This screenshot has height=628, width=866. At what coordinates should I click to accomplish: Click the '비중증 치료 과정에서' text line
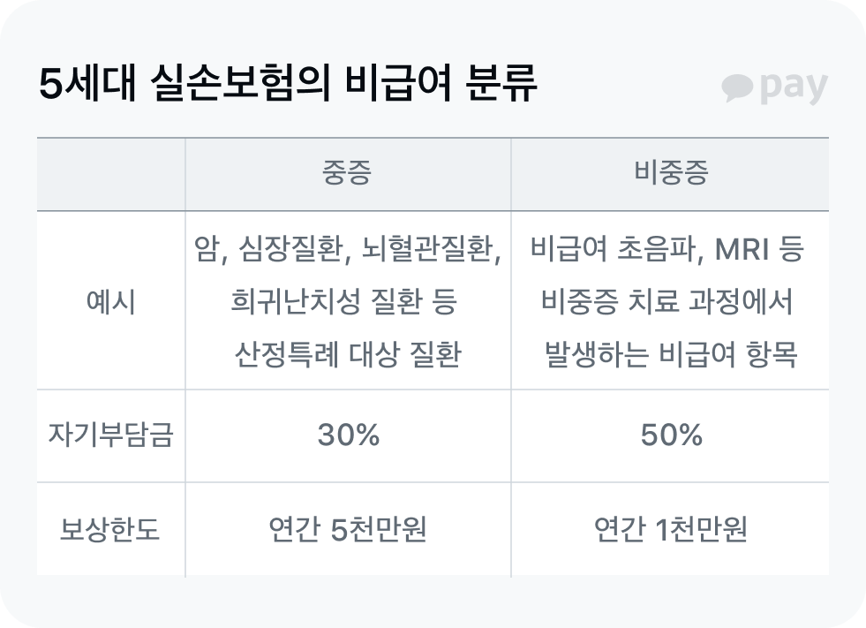click(668, 302)
